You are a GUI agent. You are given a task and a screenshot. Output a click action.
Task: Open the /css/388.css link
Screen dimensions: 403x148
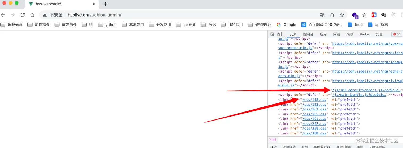[314, 133]
